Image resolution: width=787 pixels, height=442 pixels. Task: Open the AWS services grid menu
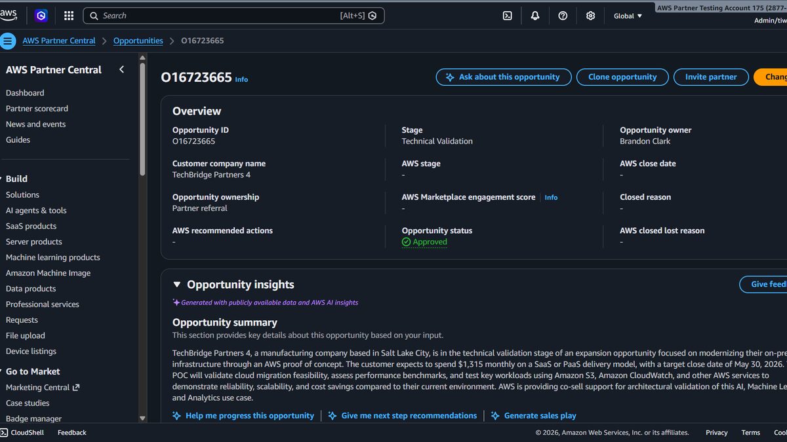point(68,15)
